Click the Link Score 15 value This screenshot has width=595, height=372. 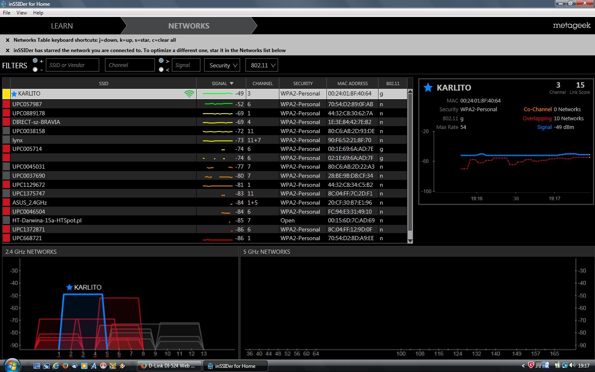coord(580,85)
